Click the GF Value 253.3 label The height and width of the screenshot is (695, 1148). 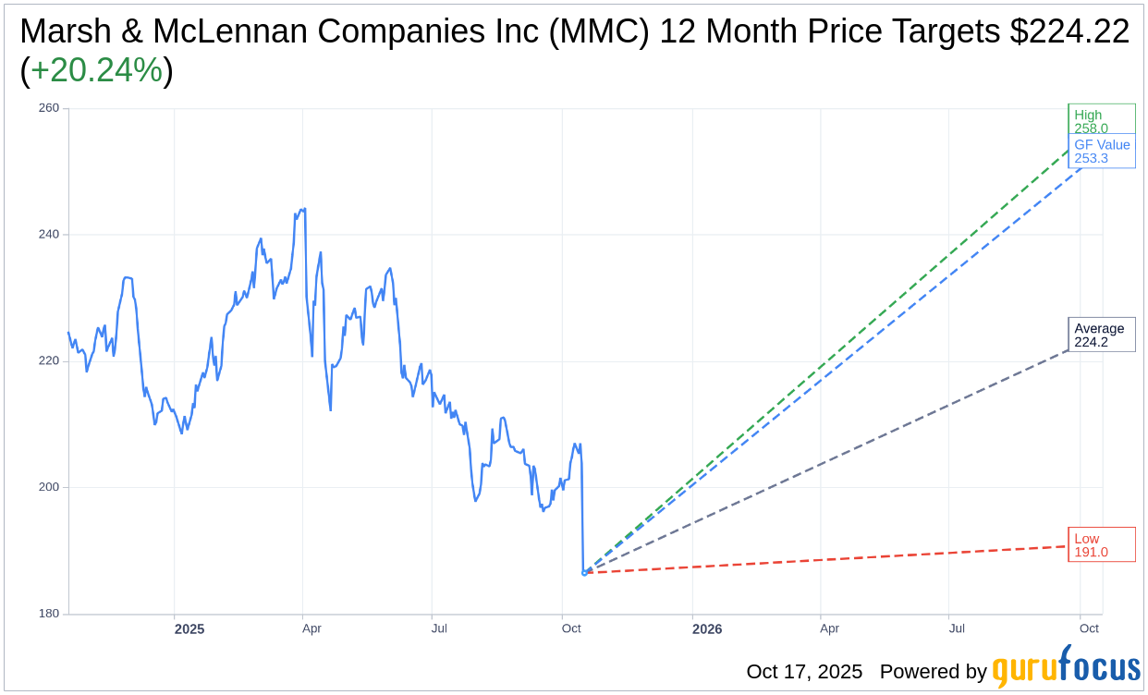pos(1101,151)
